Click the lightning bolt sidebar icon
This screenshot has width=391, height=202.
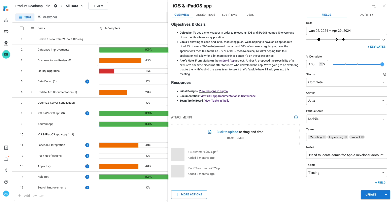(x=6, y=171)
